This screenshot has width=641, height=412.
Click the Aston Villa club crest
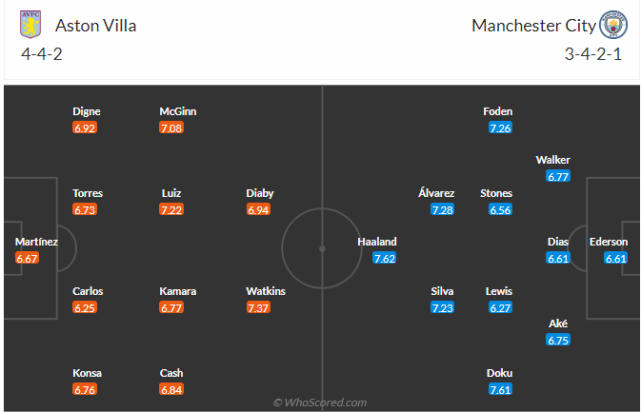(30, 25)
